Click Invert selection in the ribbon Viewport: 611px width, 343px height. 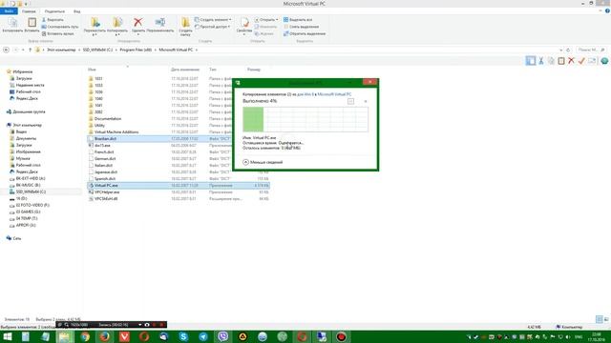(305, 34)
